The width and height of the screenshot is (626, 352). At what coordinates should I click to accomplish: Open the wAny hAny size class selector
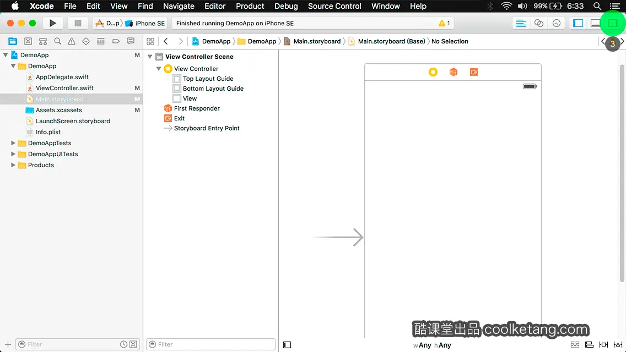432,345
